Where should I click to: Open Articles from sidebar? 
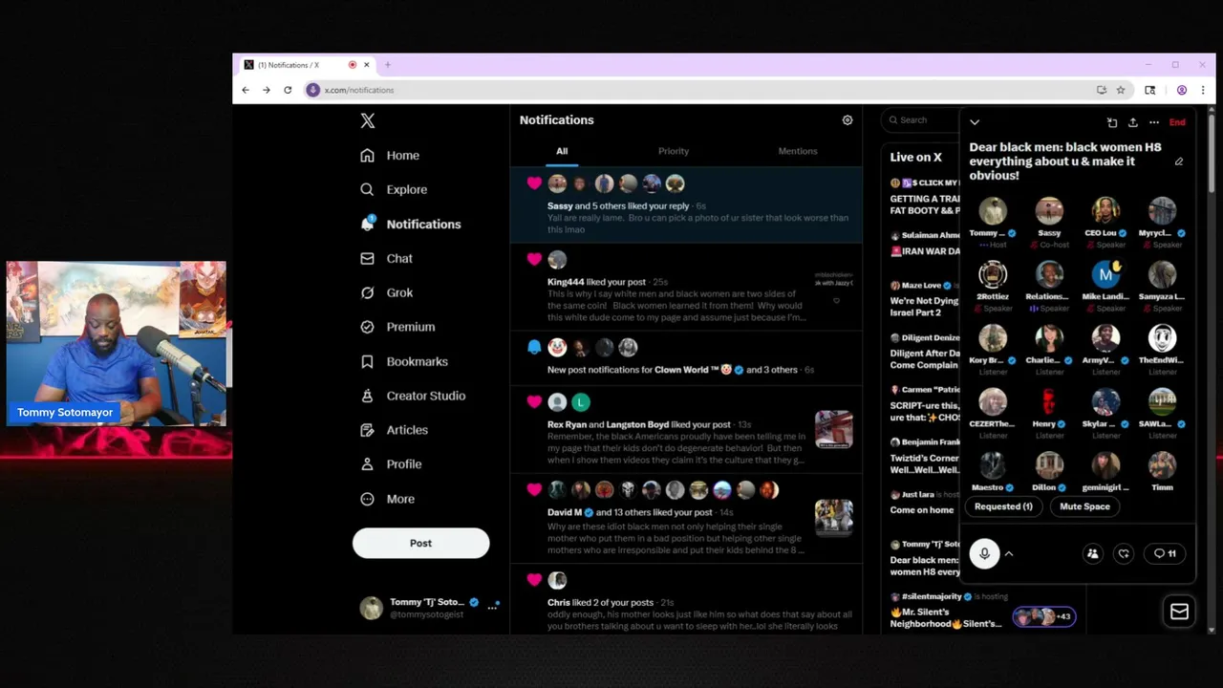(395, 430)
